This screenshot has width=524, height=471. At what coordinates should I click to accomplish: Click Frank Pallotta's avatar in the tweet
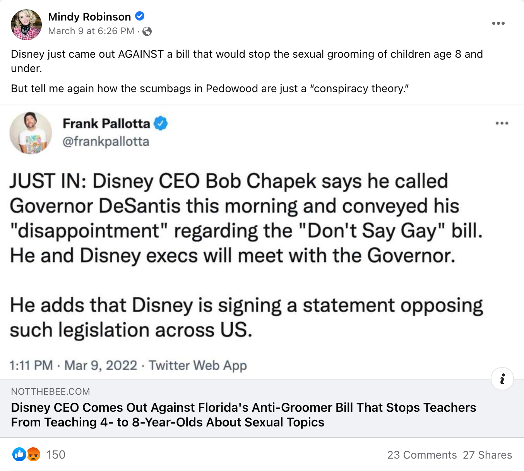click(31, 133)
